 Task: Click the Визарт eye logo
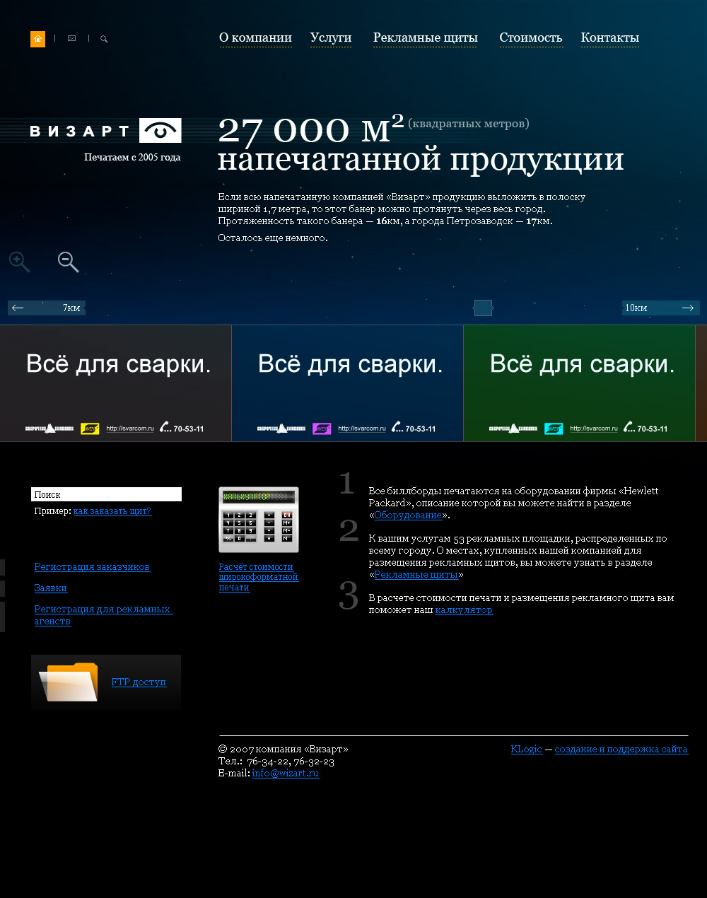[x=160, y=130]
